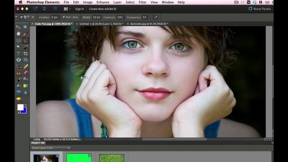Image resolution: width=288 pixels, height=162 pixels.
Task: Select the Blur water-drop tool
Action: tap(26, 92)
